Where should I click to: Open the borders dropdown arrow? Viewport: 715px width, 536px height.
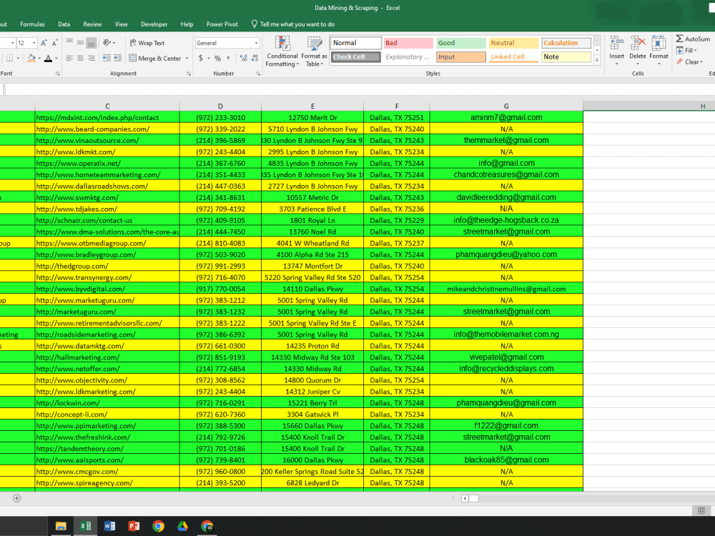coord(18,59)
